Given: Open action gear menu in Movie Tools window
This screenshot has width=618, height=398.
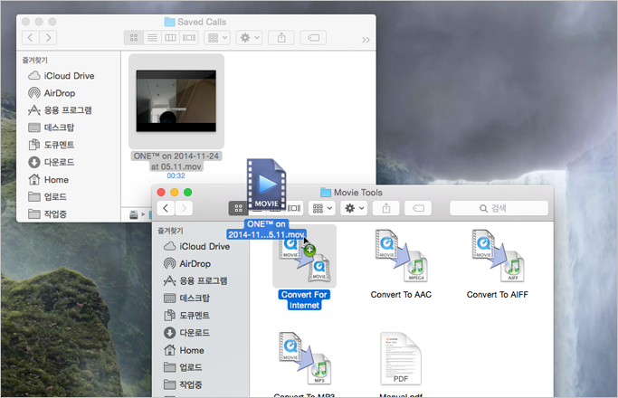Looking at the screenshot, I should [x=355, y=208].
